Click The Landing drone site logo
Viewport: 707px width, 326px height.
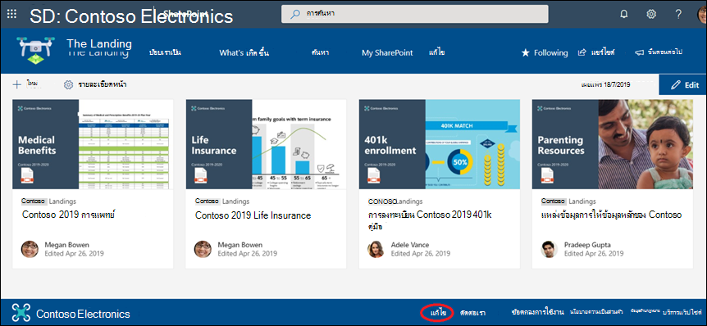[x=35, y=51]
